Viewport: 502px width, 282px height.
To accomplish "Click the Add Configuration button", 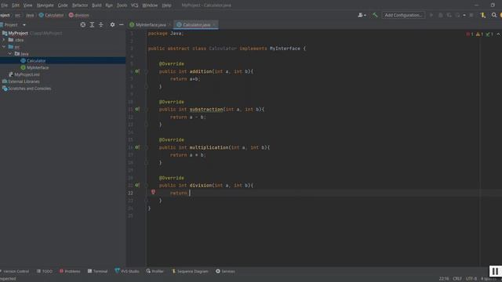I will pyautogui.click(x=403, y=15).
